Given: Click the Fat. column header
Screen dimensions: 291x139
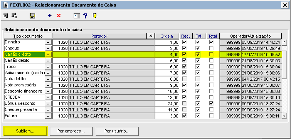Looking at the screenshot, I should [x=199, y=36].
